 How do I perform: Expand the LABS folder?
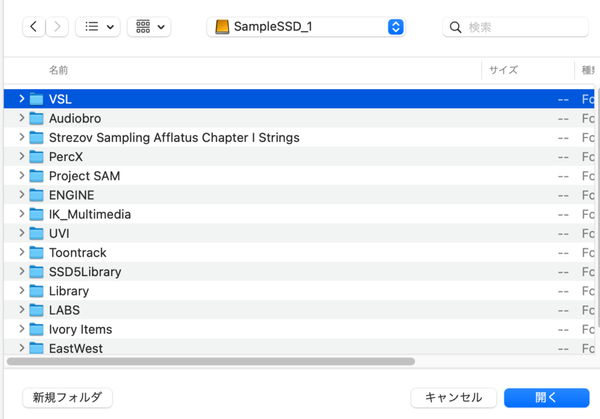click(x=22, y=309)
